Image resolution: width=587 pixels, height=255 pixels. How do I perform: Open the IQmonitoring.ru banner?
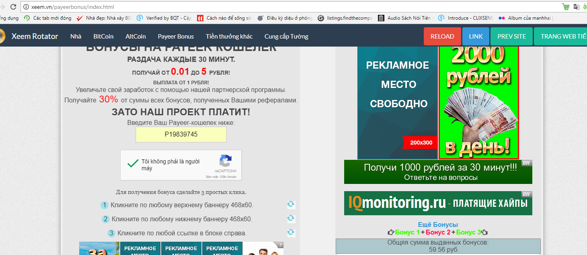pyautogui.click(x=438, y=203)
